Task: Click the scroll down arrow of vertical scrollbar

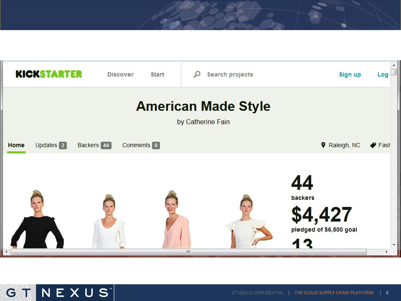Action: click(394, 245)
